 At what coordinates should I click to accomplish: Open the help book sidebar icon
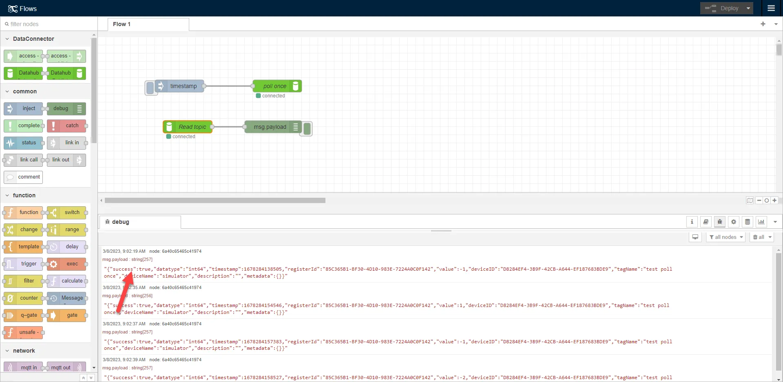[706, 222]
